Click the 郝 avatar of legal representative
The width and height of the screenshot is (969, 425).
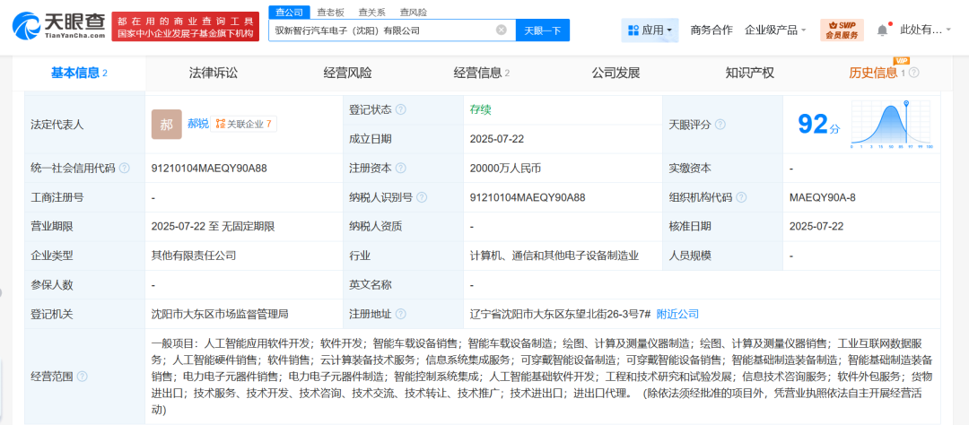point(167,124)
